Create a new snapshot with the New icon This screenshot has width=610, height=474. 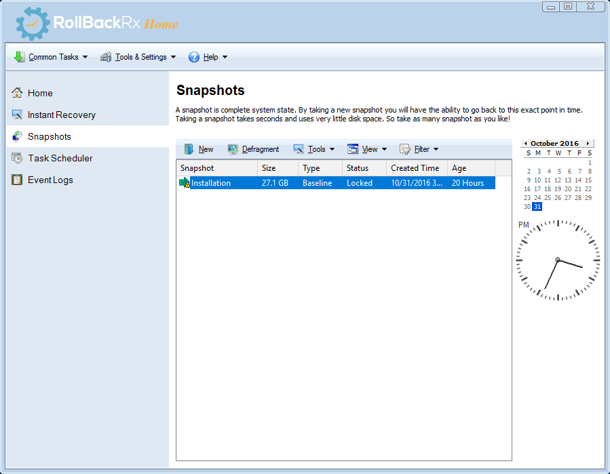[x=200, y=149]
